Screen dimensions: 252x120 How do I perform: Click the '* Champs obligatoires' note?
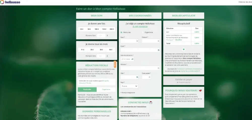(128, 93)
